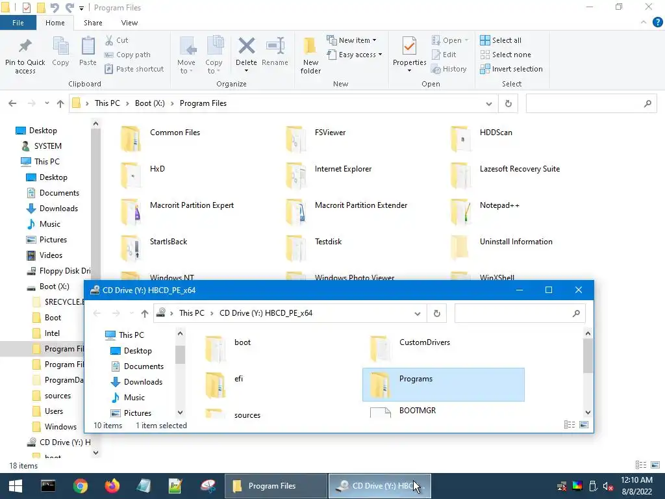The image size is (665, 499).
Task: Click Select all
Action: pos(501,40)
